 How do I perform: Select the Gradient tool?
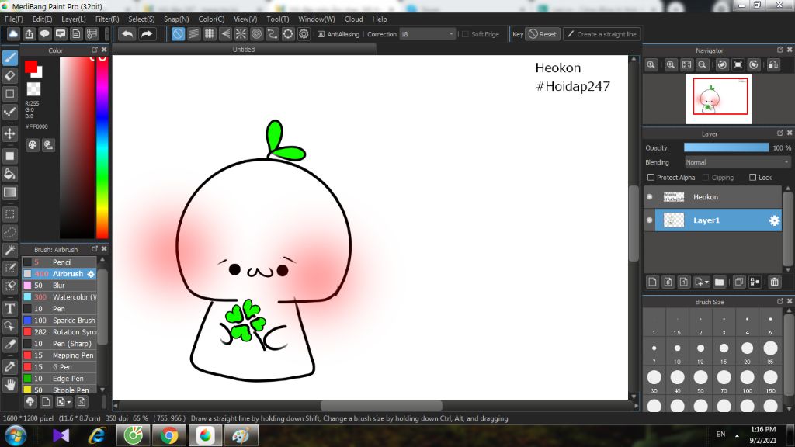coord(9,192)
